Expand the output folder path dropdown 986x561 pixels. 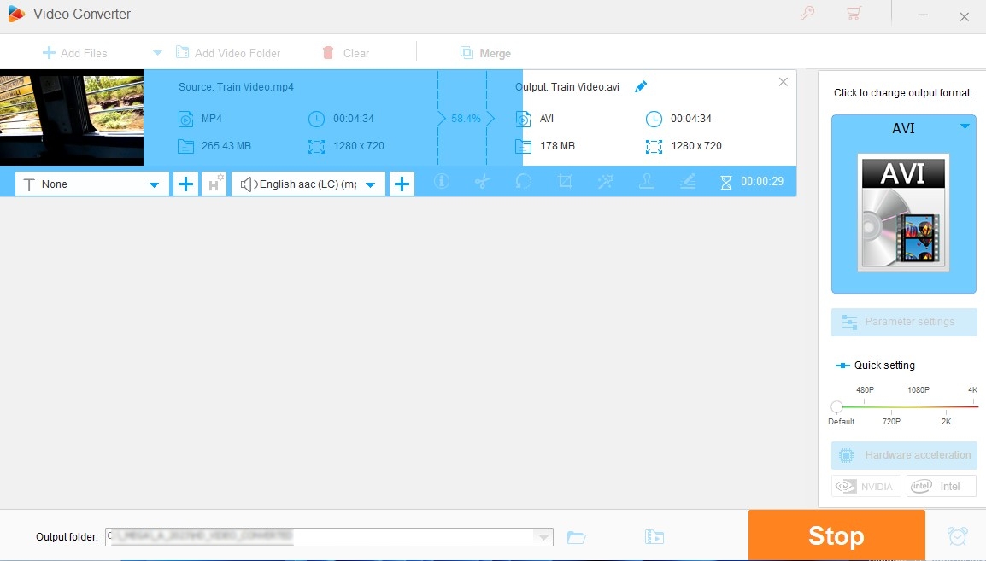[x=543, y=537]
